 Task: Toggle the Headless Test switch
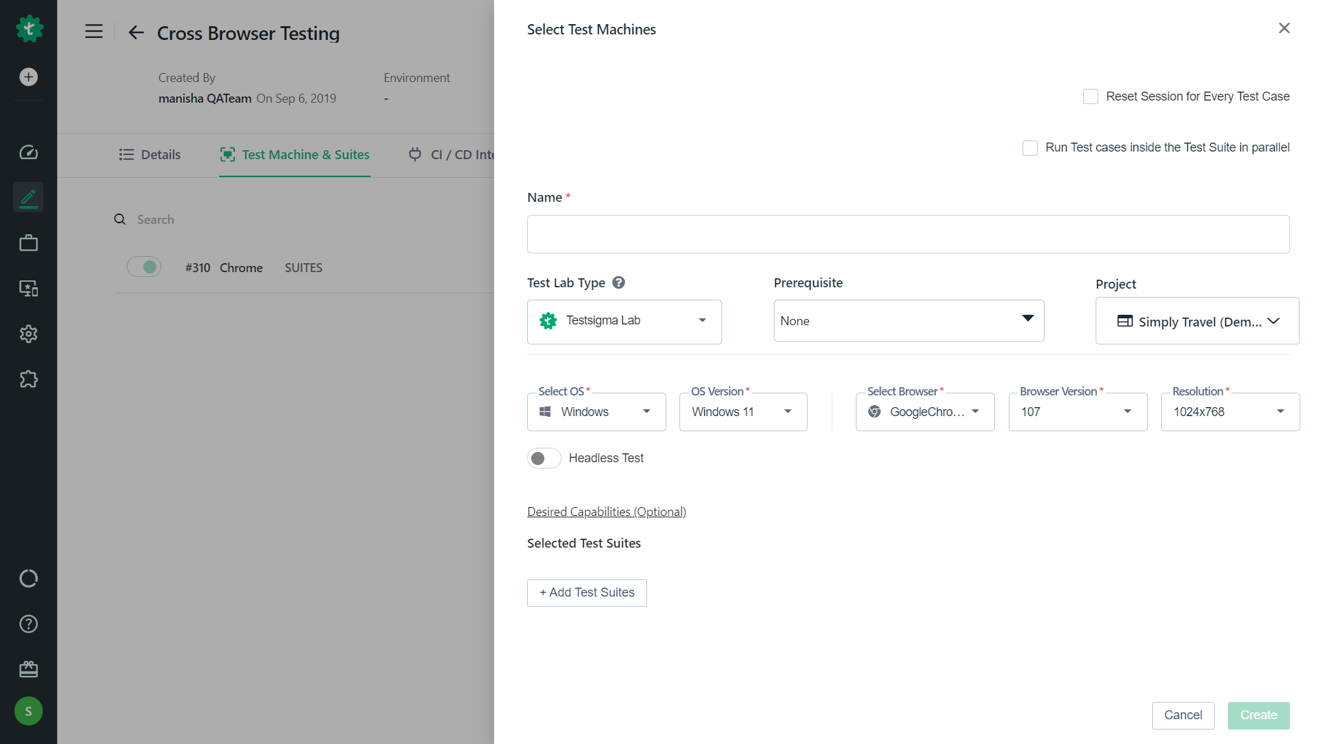pos(544,458)
